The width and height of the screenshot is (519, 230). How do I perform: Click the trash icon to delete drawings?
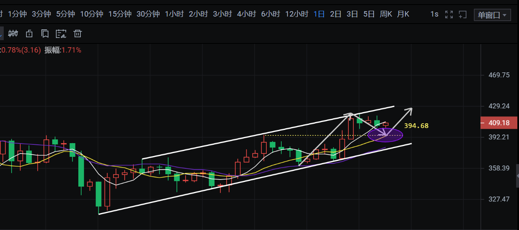[x=78, y=33]
